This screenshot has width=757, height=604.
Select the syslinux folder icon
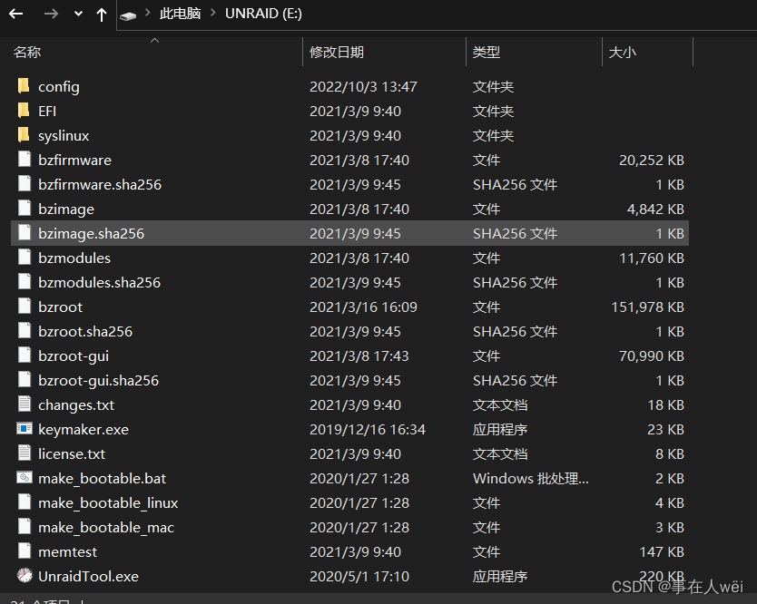[x=24, y=135]
